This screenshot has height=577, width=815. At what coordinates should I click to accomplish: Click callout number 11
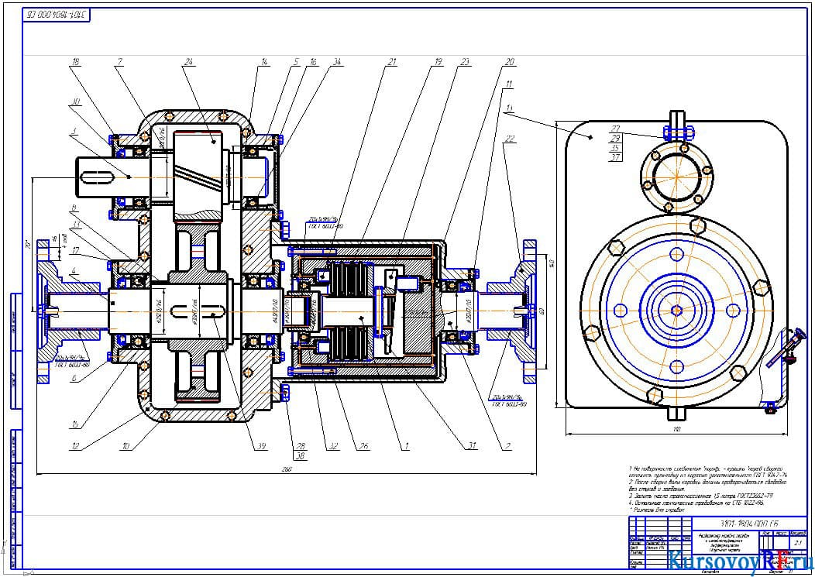point(508,84)
